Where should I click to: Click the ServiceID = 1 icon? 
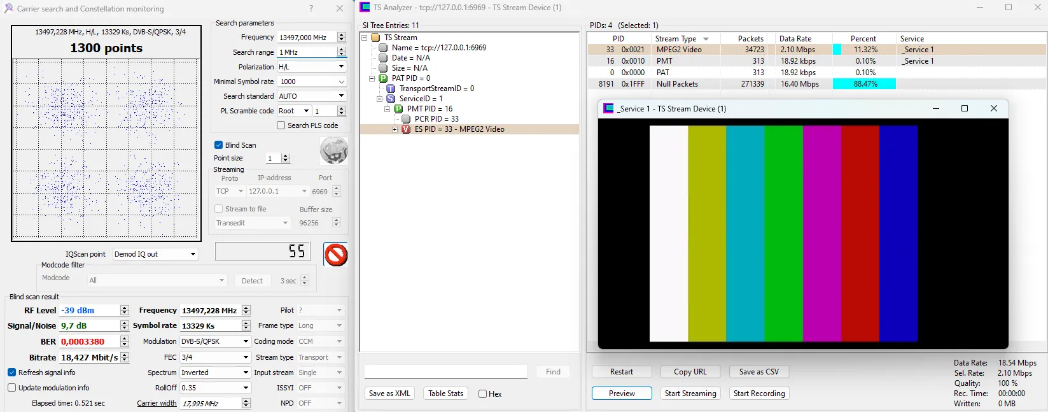tap(391, 99)
